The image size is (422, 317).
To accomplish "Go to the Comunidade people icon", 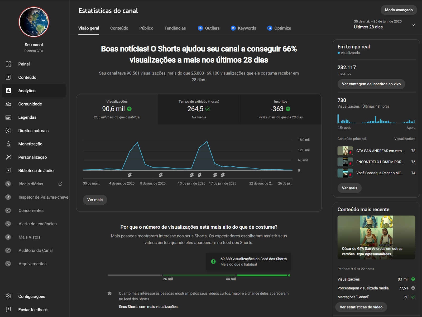I will click(8, 104).
